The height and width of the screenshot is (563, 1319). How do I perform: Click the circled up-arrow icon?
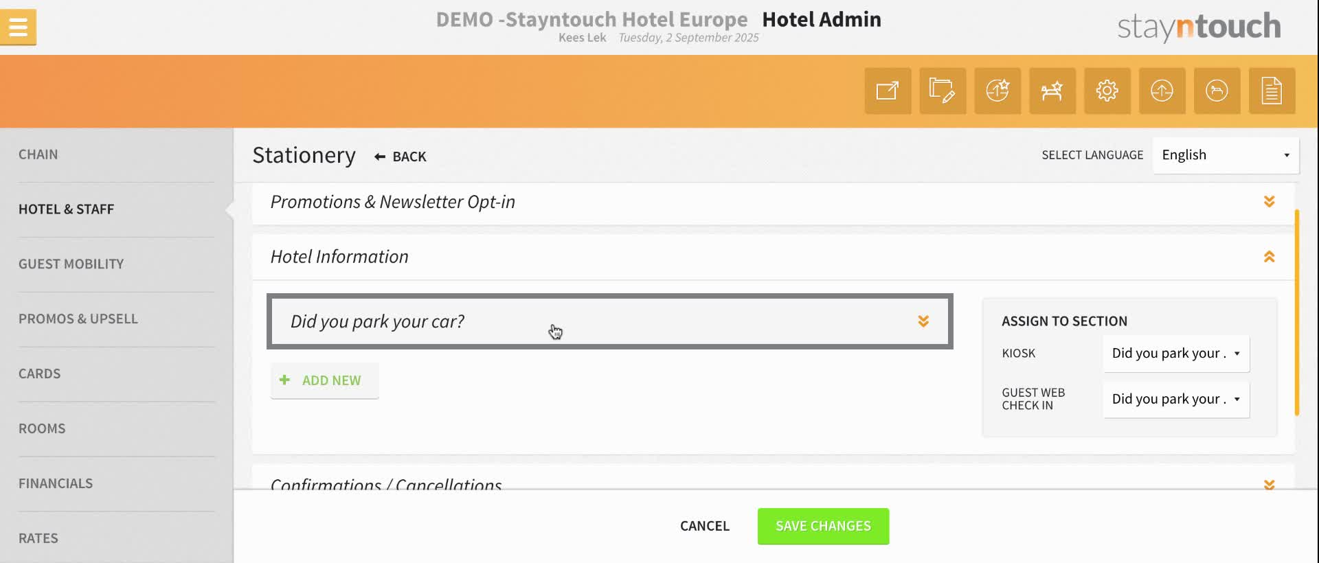1162,91
